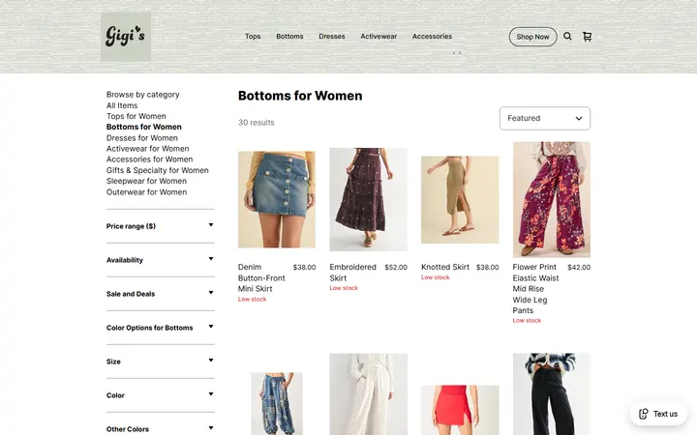Open the blue patterned jogger pants photo
697x435 pixels.
point(277,403)
